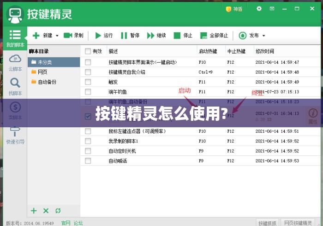Select the 自动喊话 script description
The image size is (323, 226).
(x=118, y=161)
